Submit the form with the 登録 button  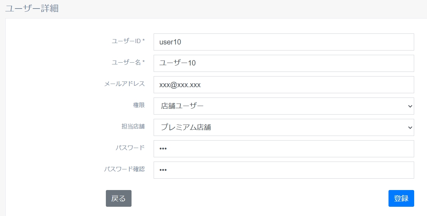(x=401, y=199)
